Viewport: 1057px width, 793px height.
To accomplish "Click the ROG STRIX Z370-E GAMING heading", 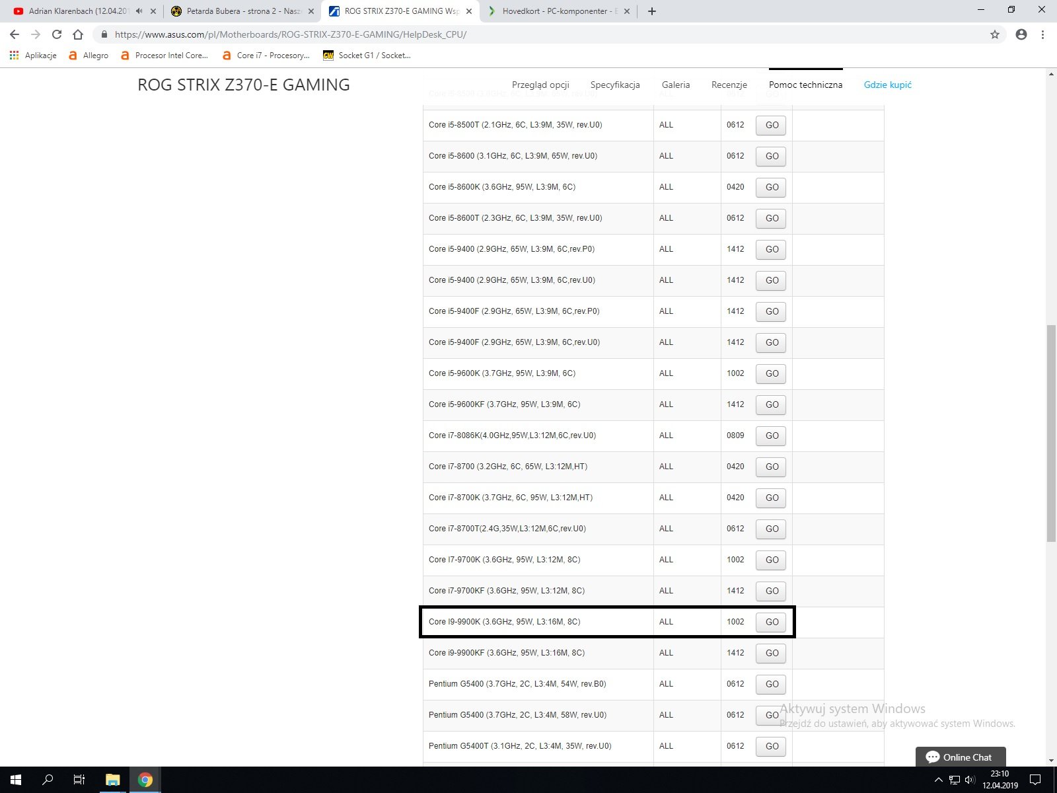I will 244,85.
